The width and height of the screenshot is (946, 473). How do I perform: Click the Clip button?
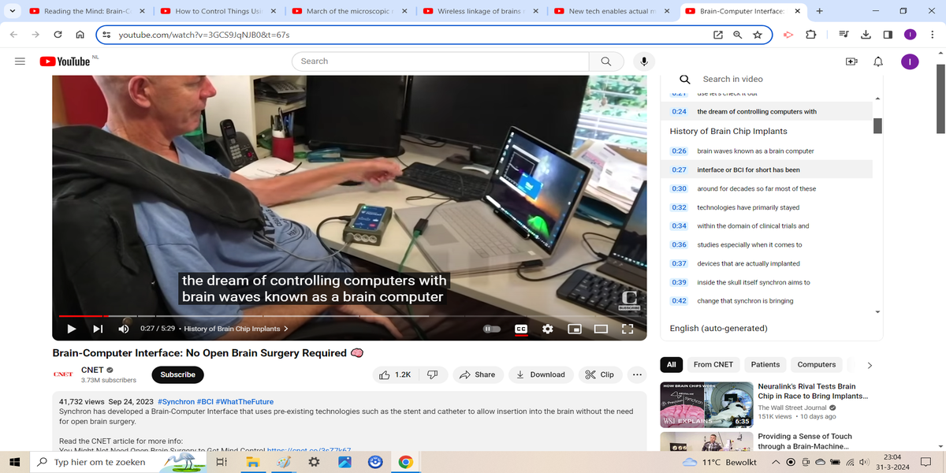pyautogui.click(x=600, y=374)
